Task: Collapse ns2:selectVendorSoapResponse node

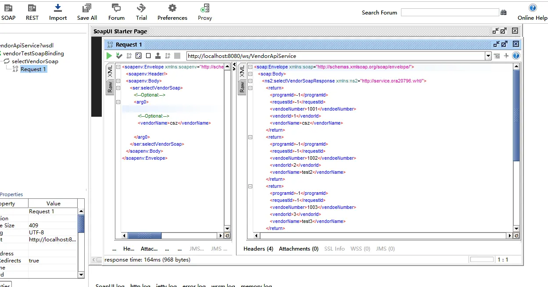Action: point(251,81)
